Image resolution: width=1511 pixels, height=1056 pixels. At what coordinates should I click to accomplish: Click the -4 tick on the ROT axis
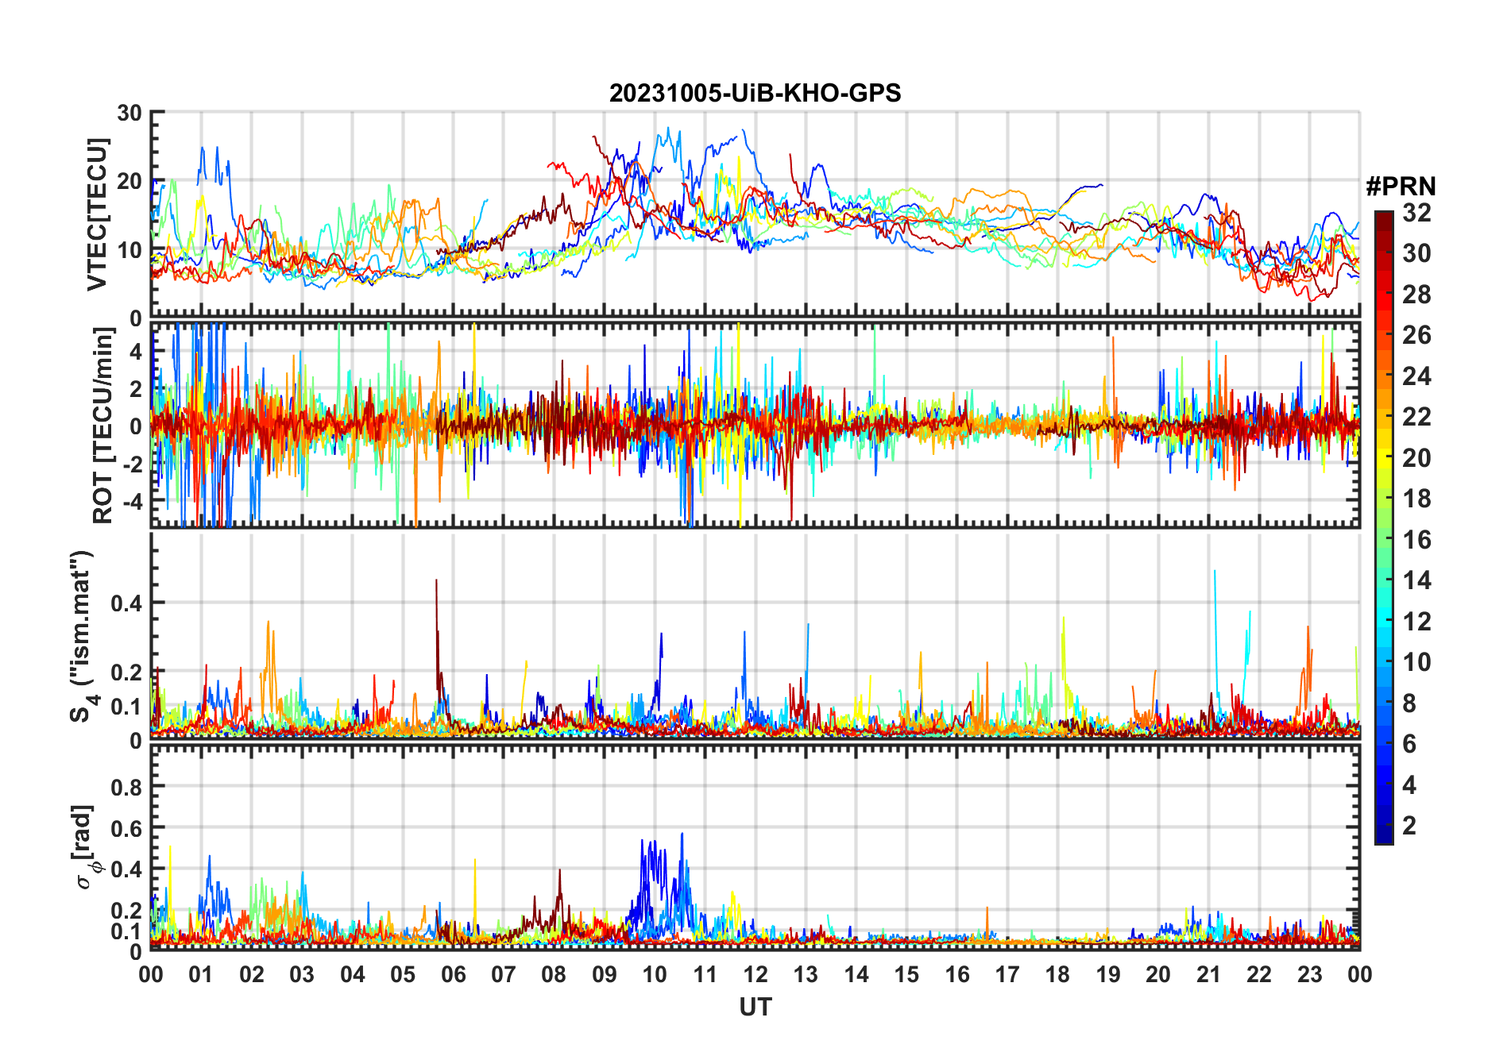(131, 502)
